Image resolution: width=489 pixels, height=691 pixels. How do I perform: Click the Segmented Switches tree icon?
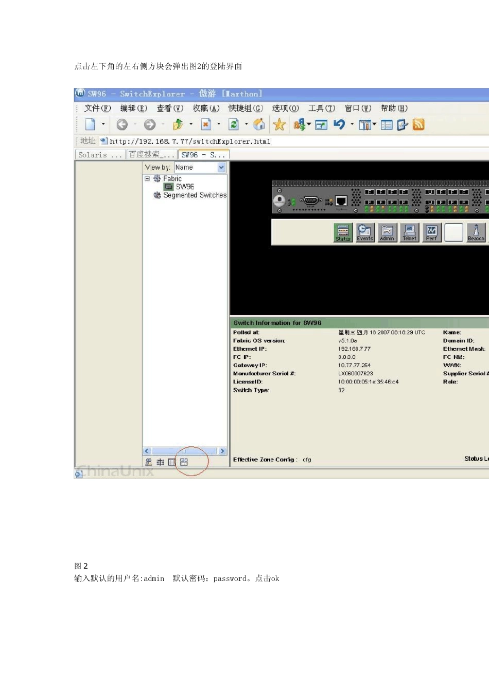[157, 195]
